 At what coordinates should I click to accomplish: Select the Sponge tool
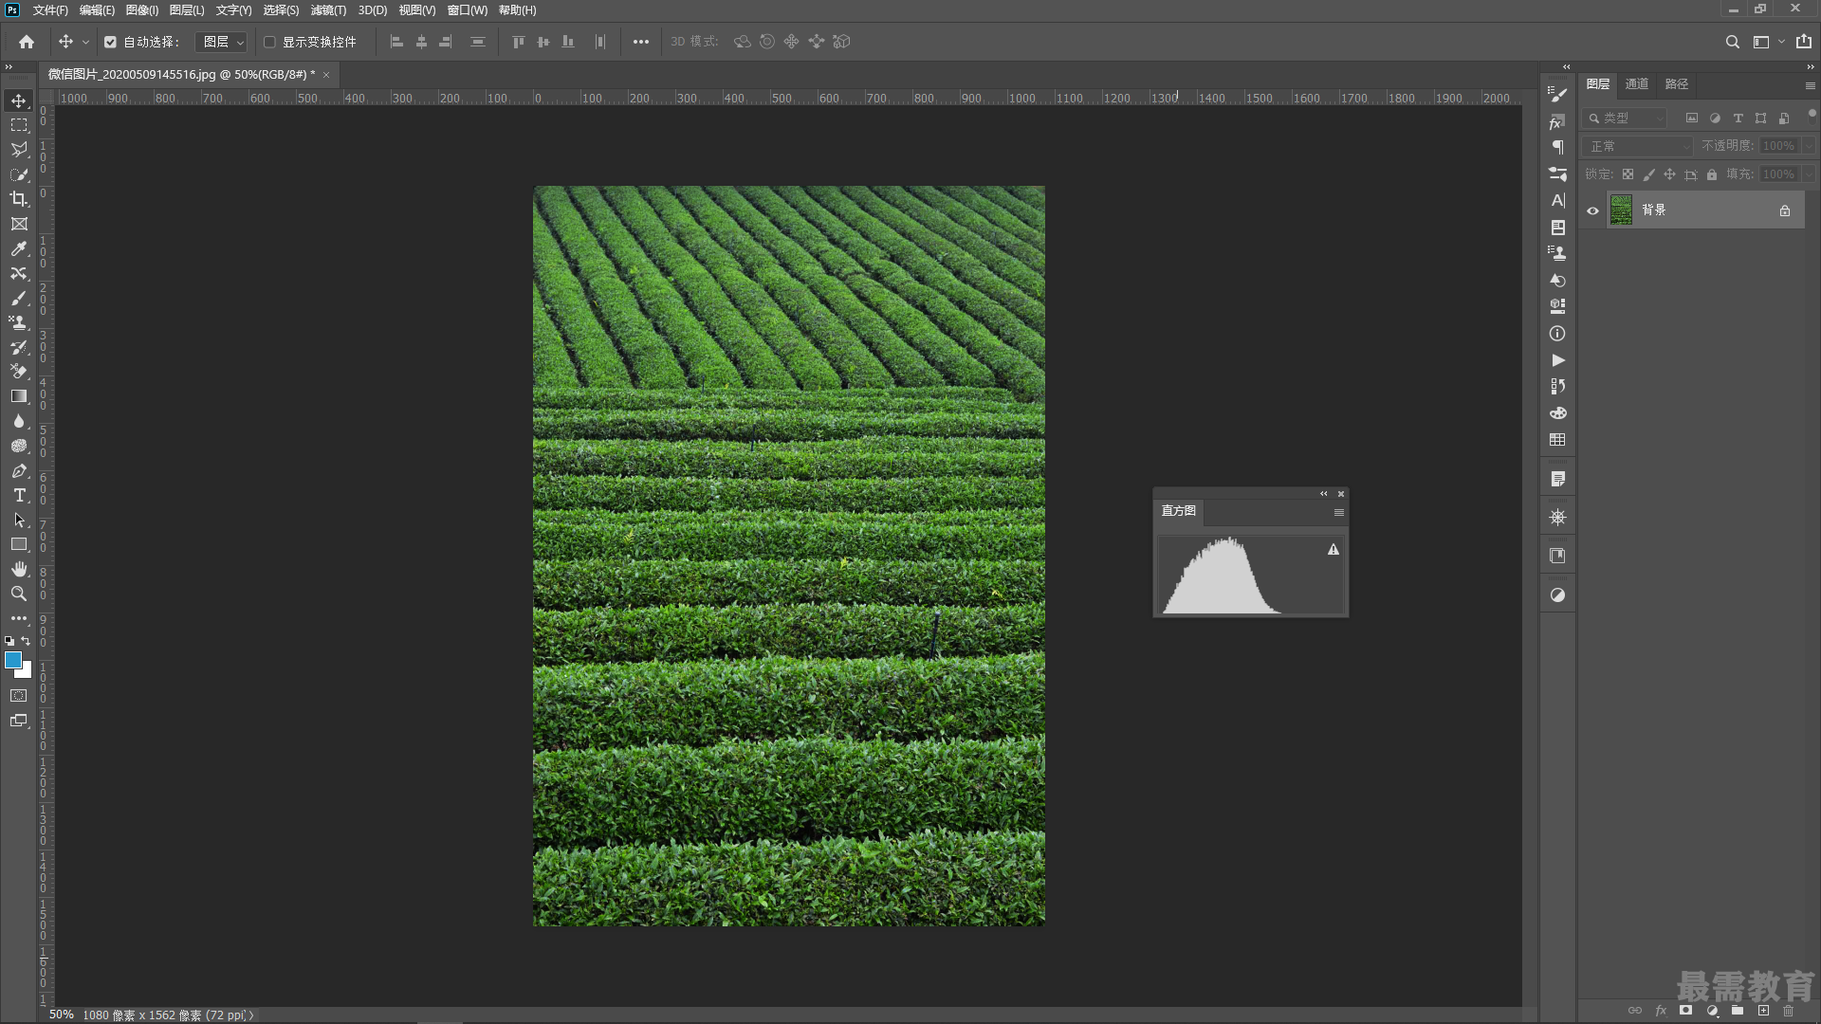[x=19, y=446]
